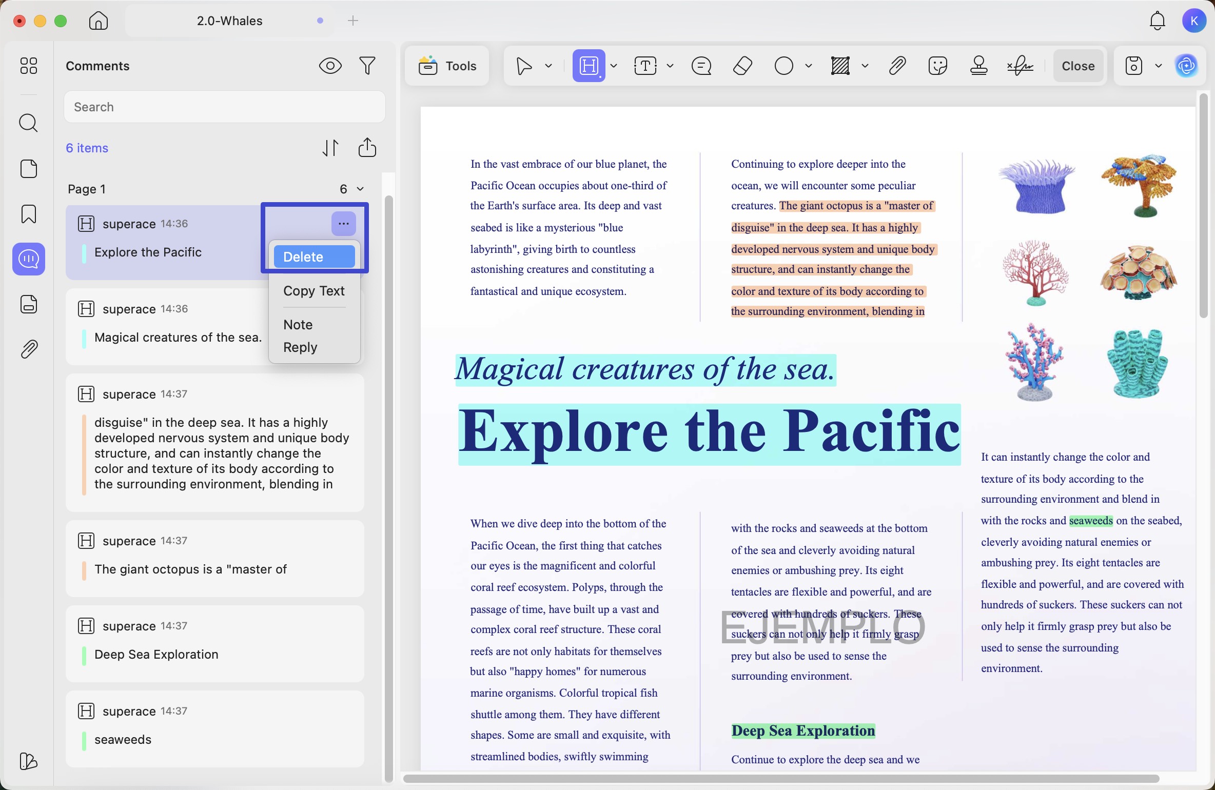The width and height of the screenshot is (1215, 790).
Task: Select the circle shape tool
Action: click(784, 66)
